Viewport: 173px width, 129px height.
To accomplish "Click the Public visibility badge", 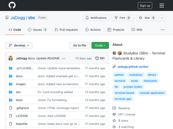I will click(42, 18).
